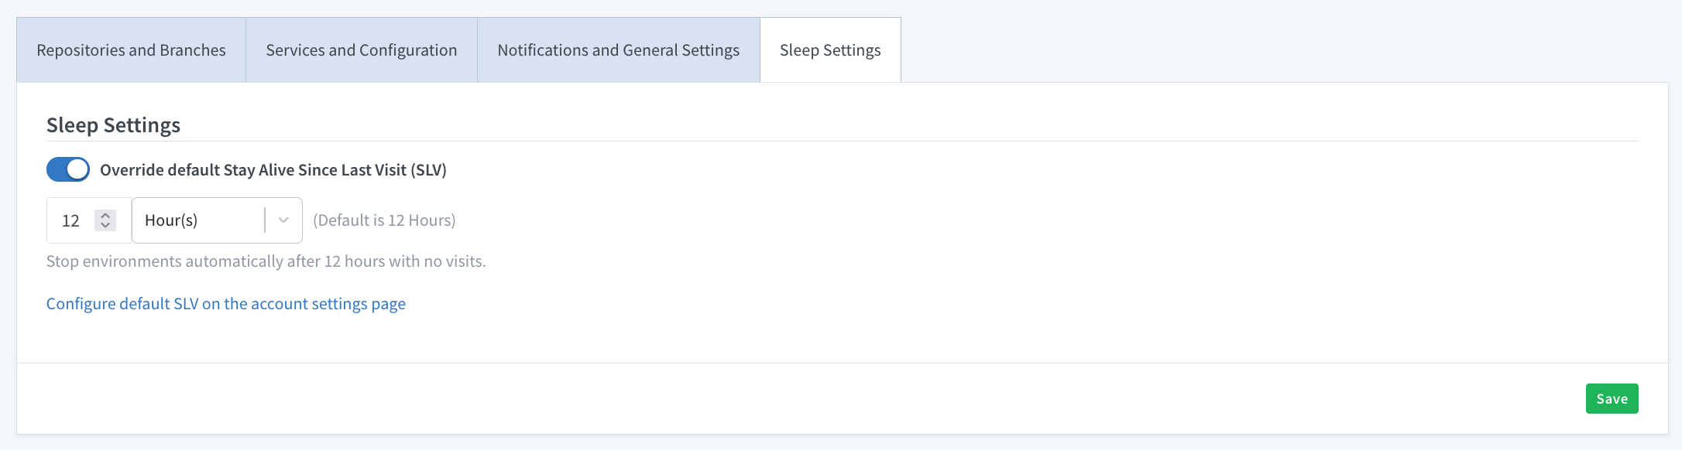Increase the SLV value with up arrow

[105, 215]
